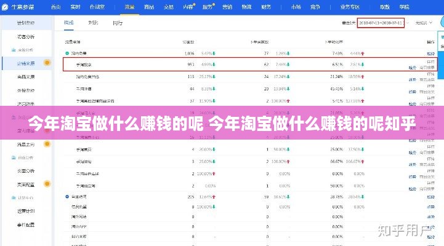Switch to the 同行 tab
This screenshot has height=246, width=444.
(x=118, y=23)
